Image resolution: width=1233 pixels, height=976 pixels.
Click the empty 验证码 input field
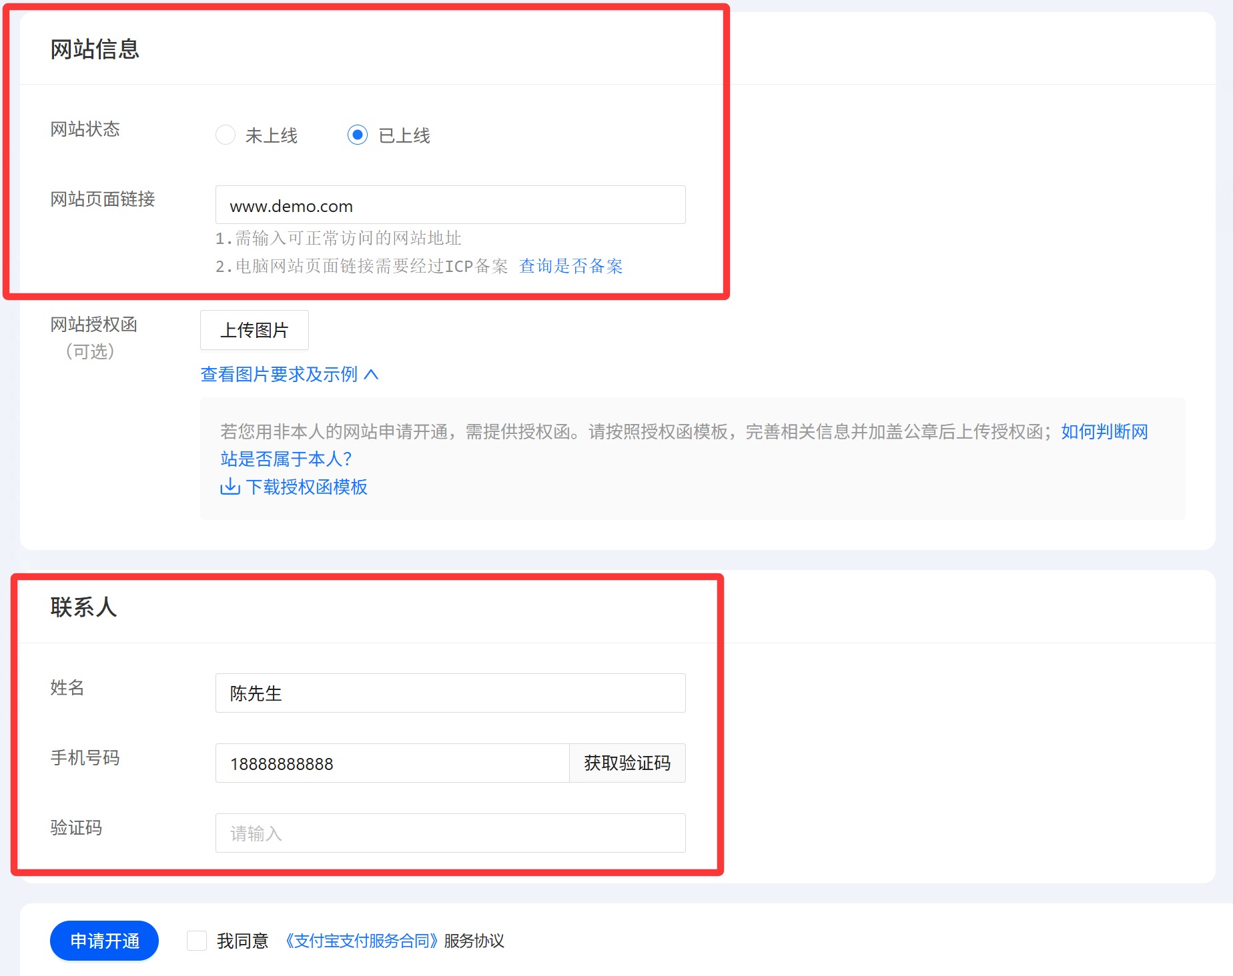pyautogui.click(x=450, y=833)
